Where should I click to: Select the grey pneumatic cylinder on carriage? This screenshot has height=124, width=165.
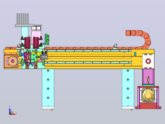point(44,57)
